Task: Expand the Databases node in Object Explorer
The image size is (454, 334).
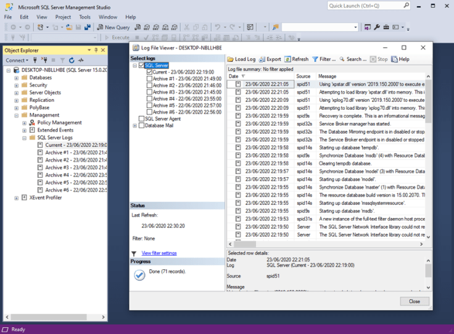Action: point(17,78)
